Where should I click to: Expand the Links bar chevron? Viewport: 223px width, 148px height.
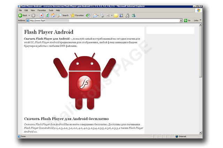[200, 20]
